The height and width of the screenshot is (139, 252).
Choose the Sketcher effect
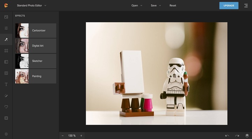(36, 61)
